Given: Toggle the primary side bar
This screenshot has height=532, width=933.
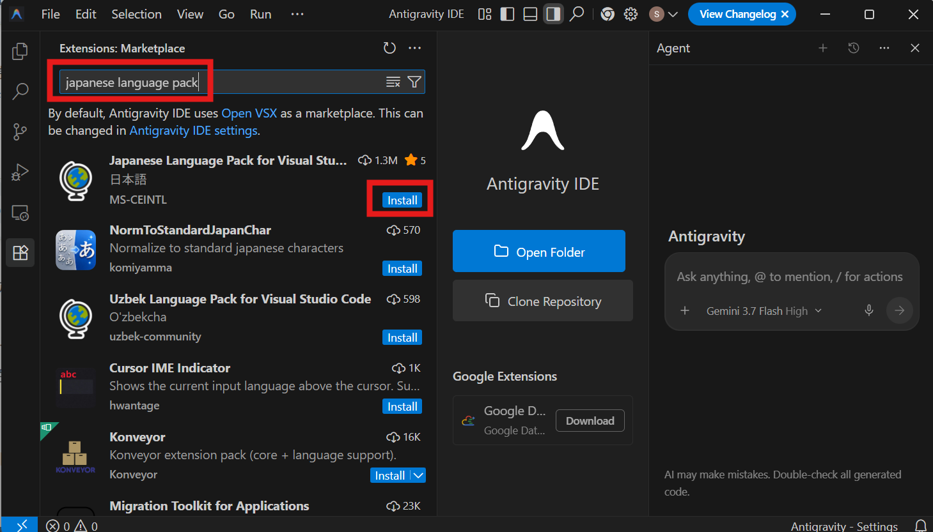Looking at the screenshot, I should 508,14.
